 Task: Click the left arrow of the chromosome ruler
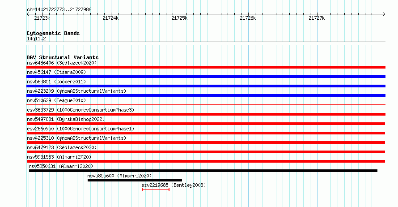tap(28, 14)
